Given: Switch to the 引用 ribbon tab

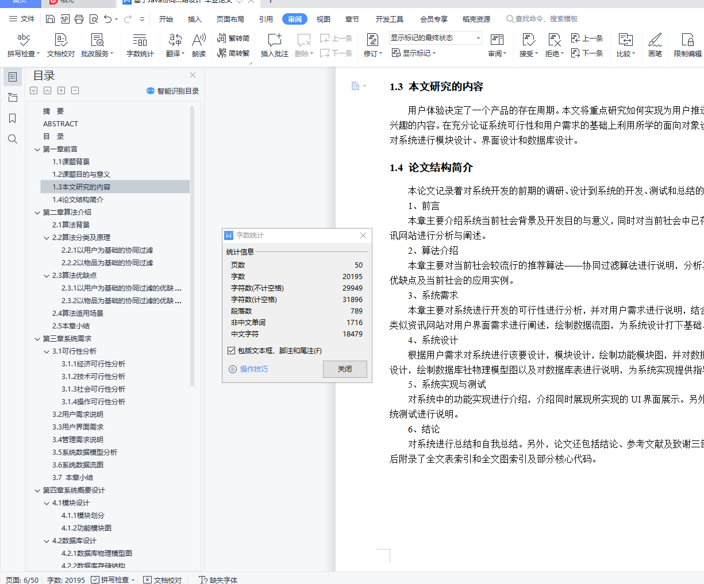Looking at the screenshot, I should tap(266, 19).
